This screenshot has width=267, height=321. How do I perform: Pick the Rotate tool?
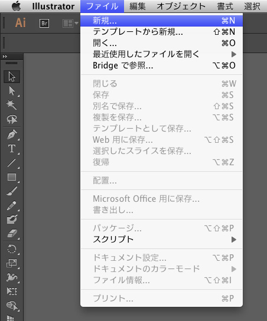[12, 249]
